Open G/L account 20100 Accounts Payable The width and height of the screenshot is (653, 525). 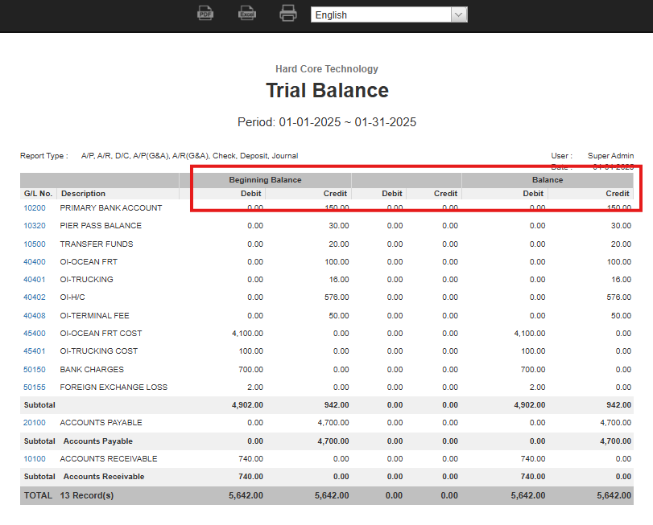tap(35, 423)
